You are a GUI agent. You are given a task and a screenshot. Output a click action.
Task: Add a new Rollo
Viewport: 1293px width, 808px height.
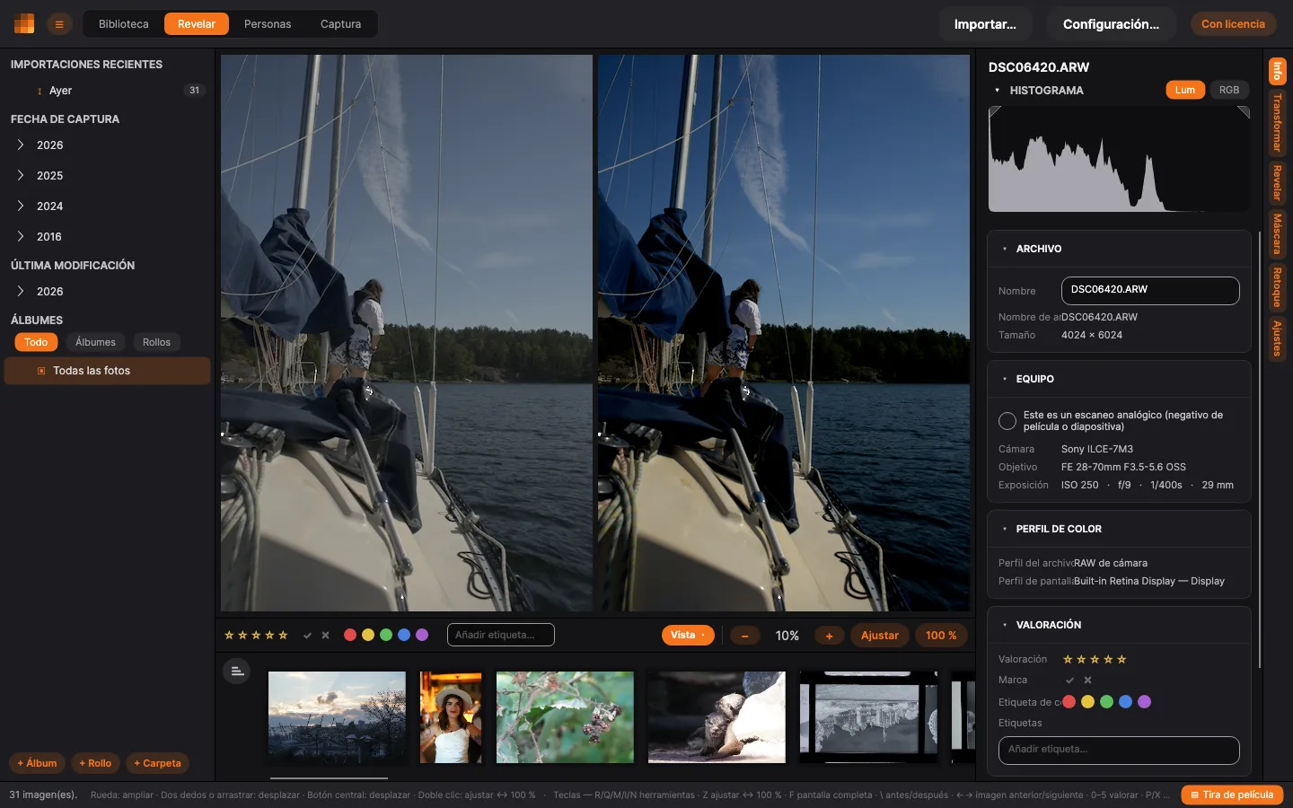click(x=95, y=763)
